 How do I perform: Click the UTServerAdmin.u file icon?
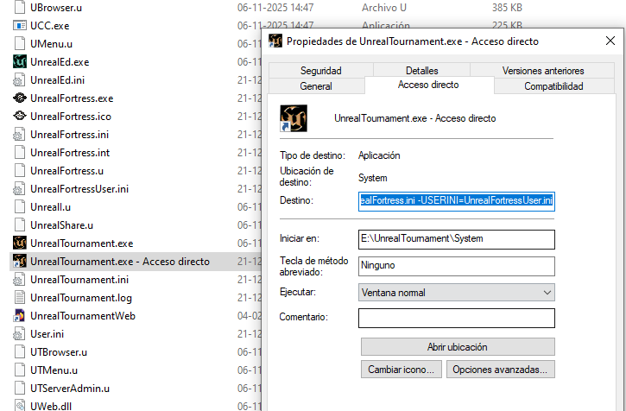coord(20,389)
